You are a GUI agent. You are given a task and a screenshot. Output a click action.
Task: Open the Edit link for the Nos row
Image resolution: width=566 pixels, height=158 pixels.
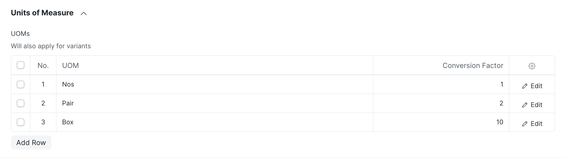coord(536,86)
